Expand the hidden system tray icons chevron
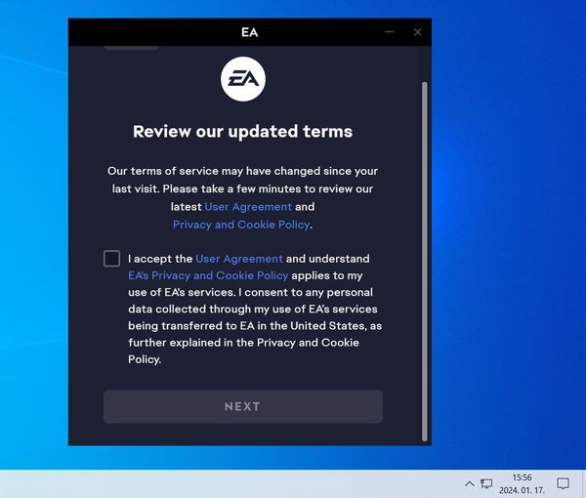 click(x=469, y=483)
